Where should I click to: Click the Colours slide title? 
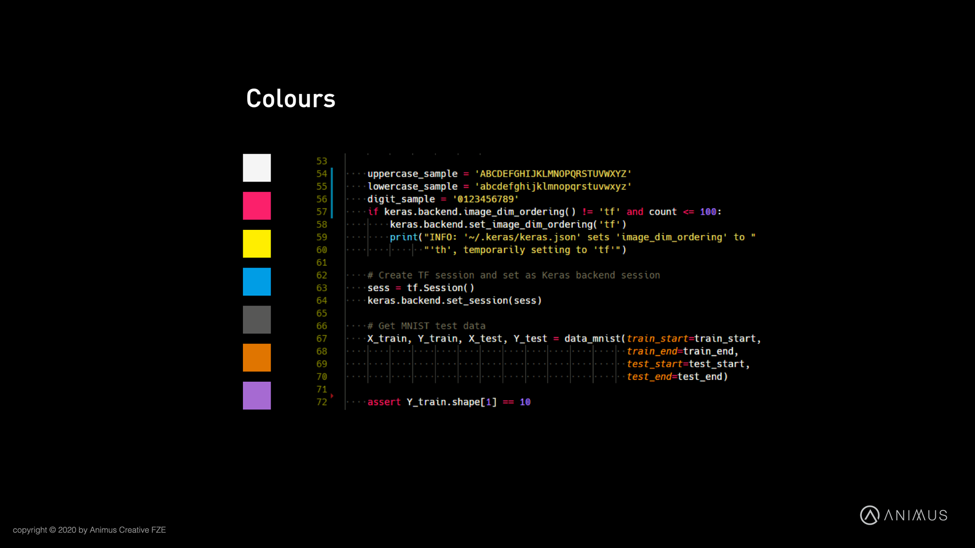(290, 98)
